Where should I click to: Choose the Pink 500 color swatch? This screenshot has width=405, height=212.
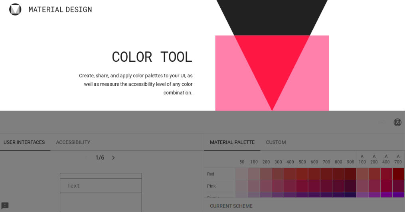click(x=302, y=186)
